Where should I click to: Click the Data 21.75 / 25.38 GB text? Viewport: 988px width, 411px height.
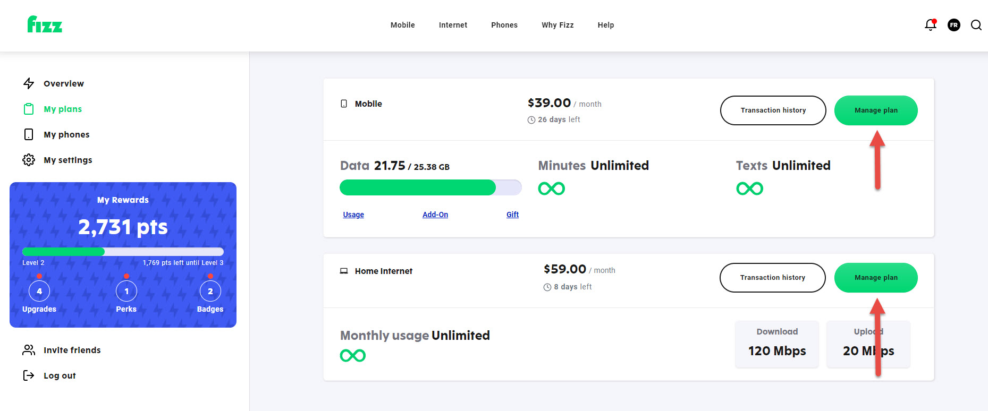coord(395,166)
